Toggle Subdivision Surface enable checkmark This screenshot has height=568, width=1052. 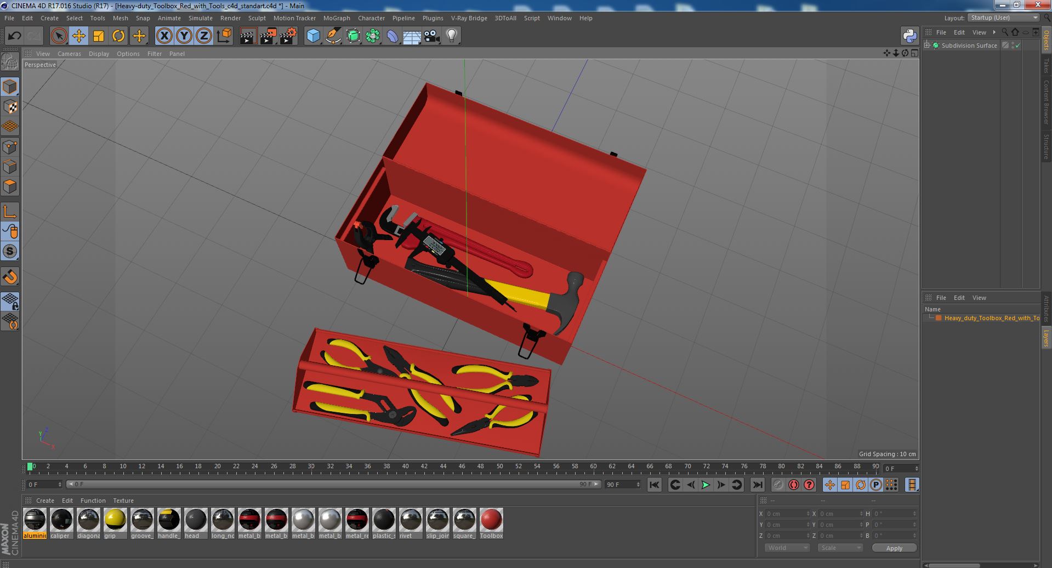1018,46
